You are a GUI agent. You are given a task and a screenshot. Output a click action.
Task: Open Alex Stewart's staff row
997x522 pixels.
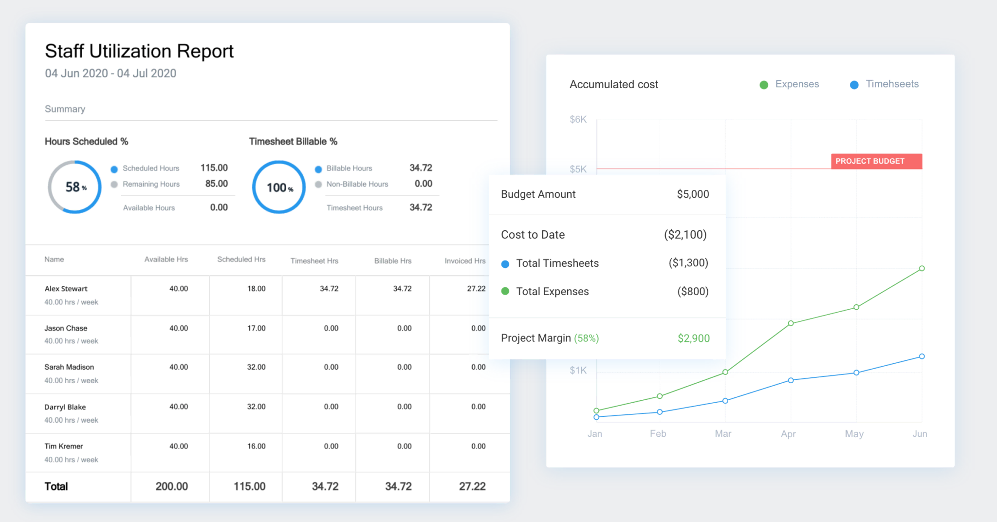66,289
